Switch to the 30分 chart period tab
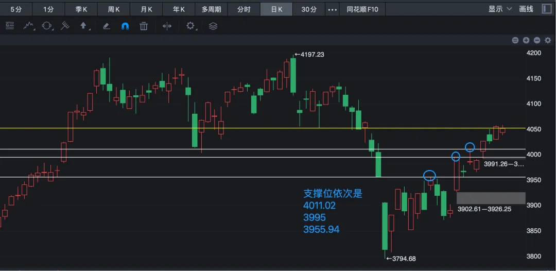Screen dimensions: 556x271 (309, 9)
